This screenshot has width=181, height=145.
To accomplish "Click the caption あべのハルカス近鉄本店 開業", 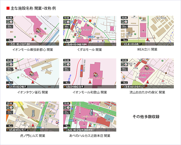I will 90,136.
